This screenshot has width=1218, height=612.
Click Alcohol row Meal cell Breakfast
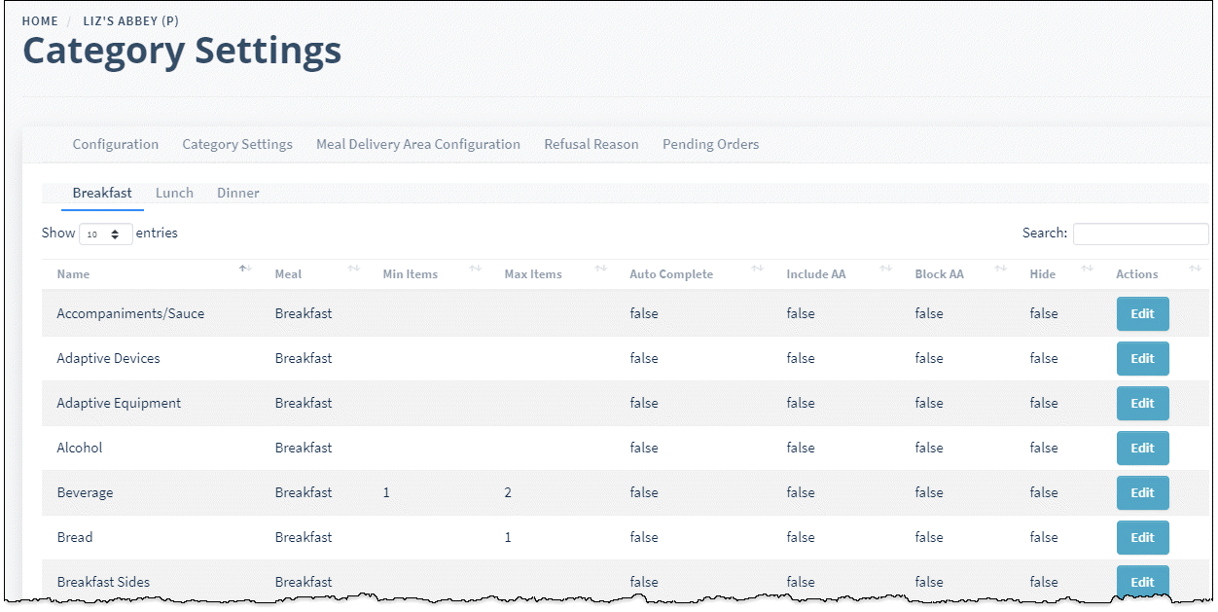pyautogui.click(x=304, y=448)
